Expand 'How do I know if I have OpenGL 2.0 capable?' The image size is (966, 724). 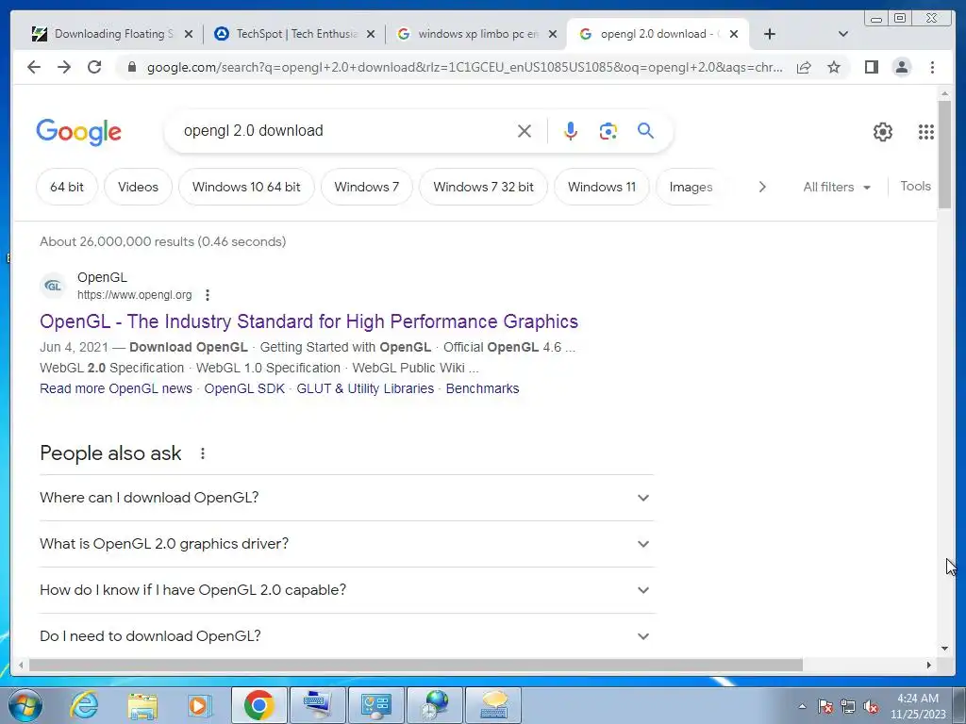(346, 590)
